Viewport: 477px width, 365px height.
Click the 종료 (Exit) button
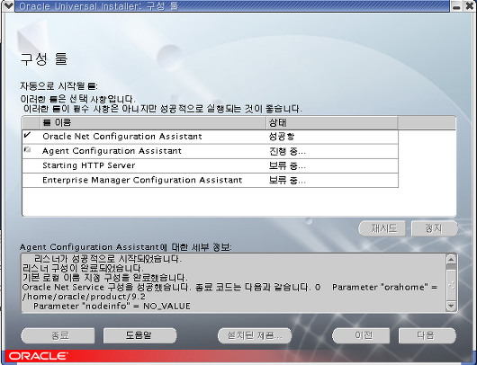coord(58,335)
